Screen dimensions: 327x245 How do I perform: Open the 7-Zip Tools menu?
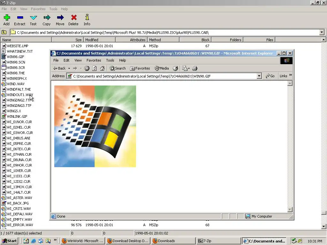53,9
